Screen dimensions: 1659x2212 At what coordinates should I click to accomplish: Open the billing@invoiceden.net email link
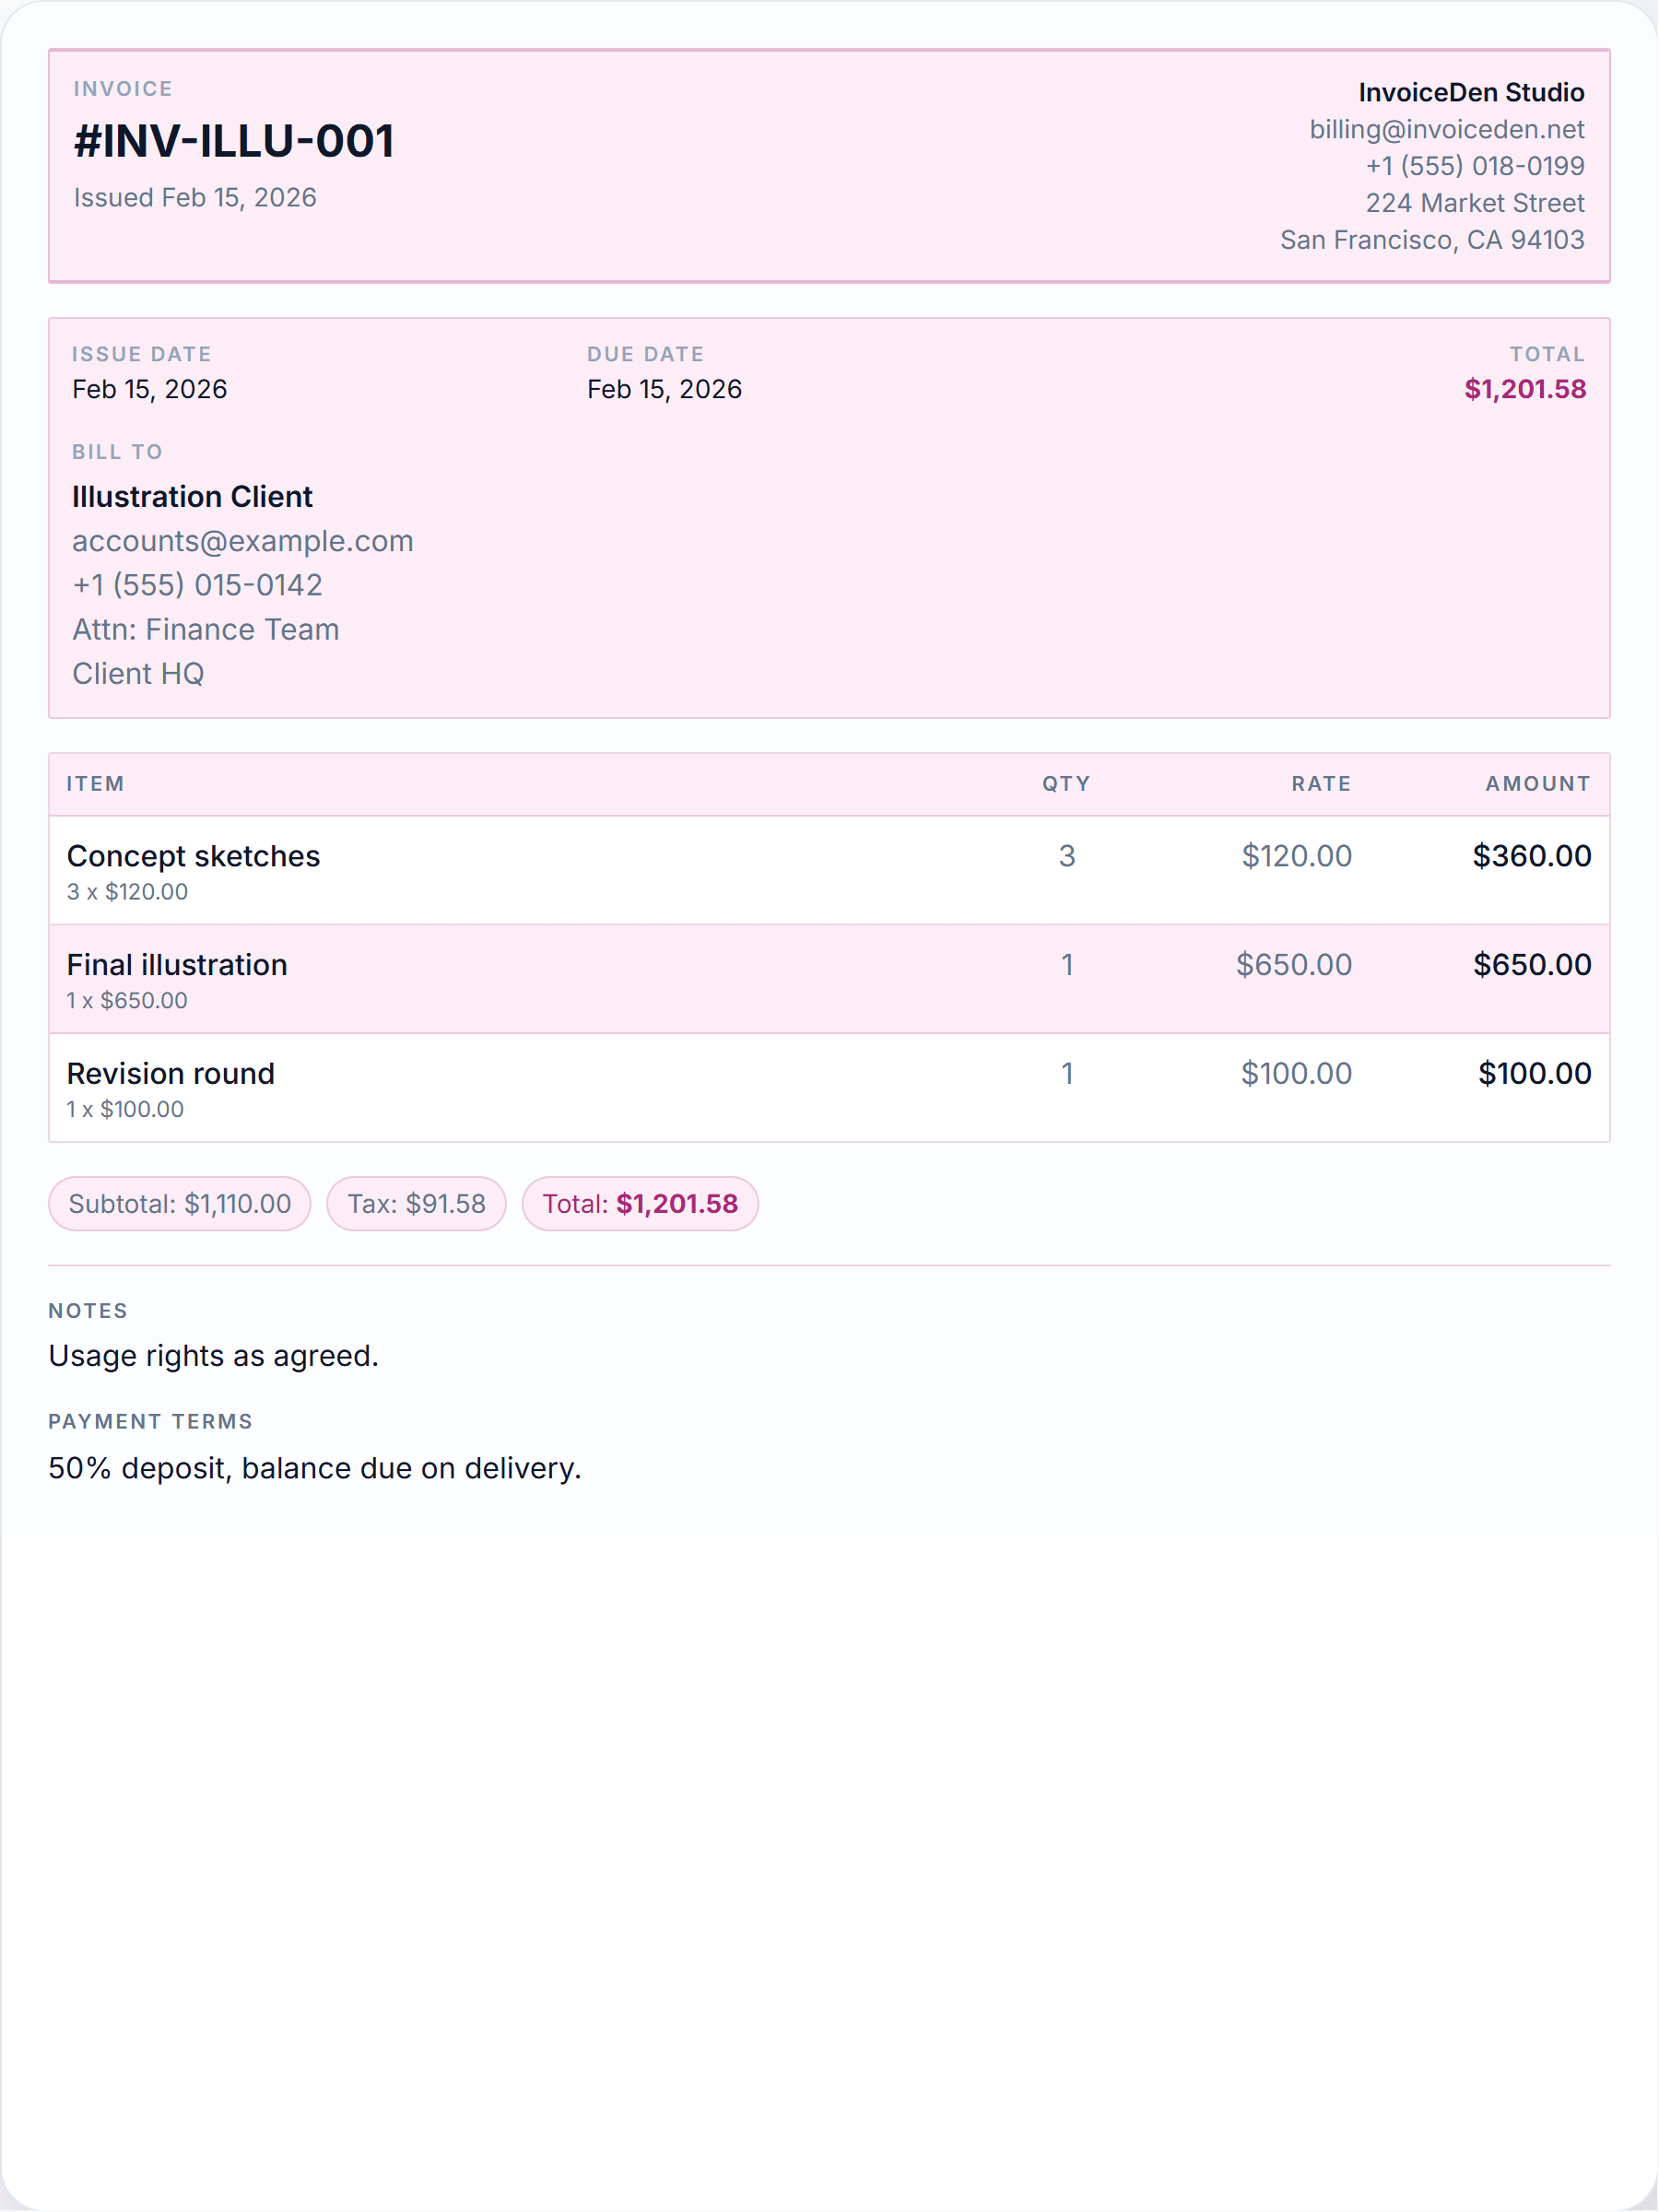point(1446,129)
